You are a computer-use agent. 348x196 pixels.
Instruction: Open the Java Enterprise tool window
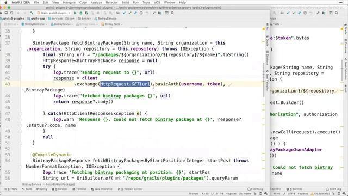coord(102,189)
